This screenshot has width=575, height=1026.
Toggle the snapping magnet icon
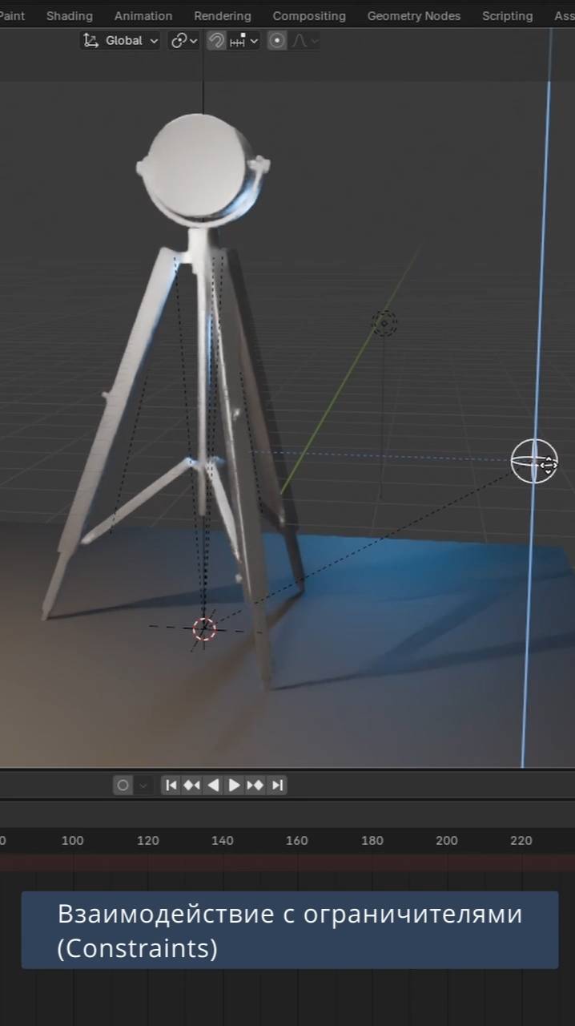pos(216,41)
